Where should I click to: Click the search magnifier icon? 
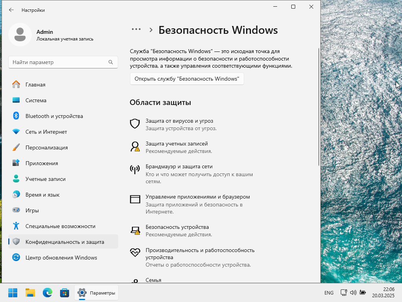tap(111, 62)
